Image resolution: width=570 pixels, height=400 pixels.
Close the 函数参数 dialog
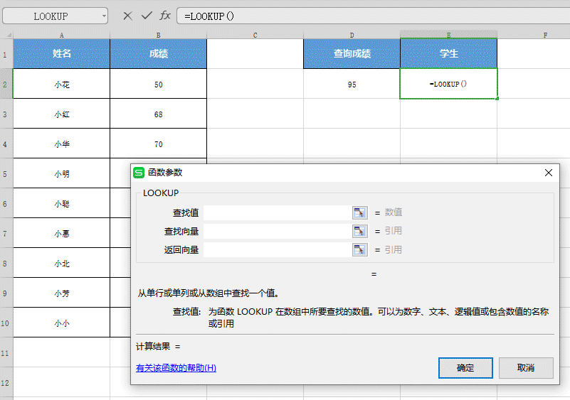click(x=549, y=173)
